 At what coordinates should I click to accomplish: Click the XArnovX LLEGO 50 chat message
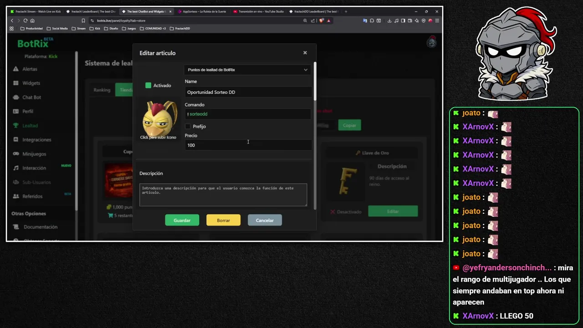coord(493,316)
